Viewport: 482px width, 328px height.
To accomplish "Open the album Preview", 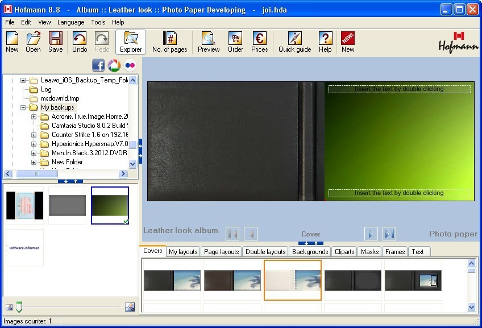I will click(208, 41).
